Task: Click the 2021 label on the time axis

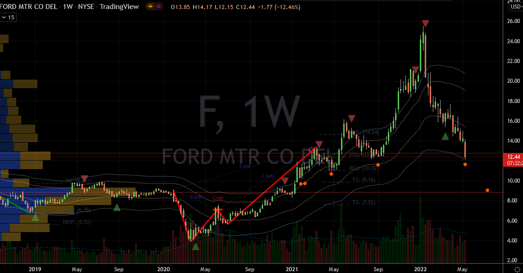Action: [292, 269]
